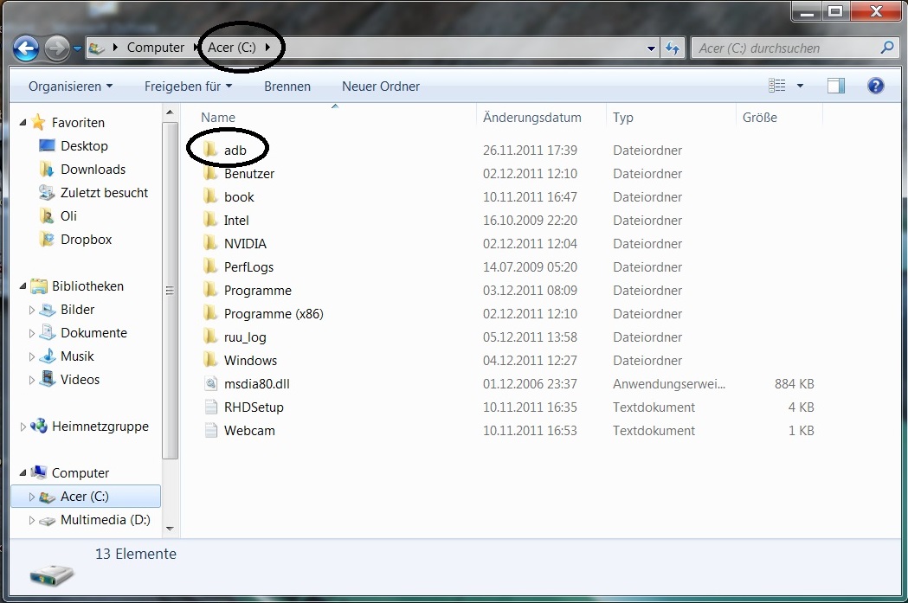Expand Acer (C:) in navigation tree

point(32,497)
